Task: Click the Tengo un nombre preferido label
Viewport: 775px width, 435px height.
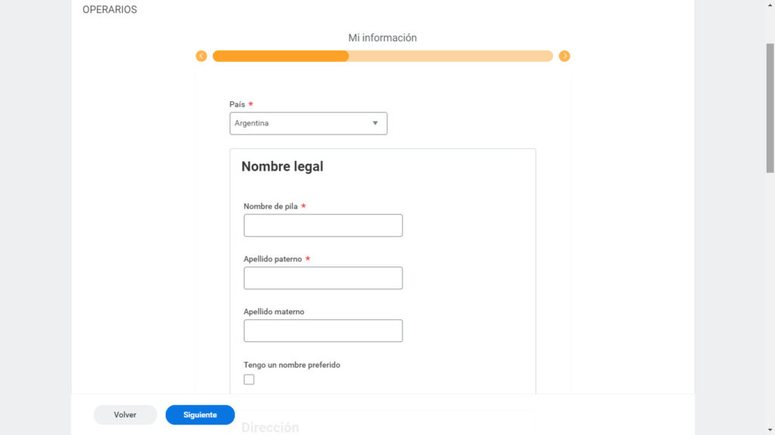Action: [291, 365]
